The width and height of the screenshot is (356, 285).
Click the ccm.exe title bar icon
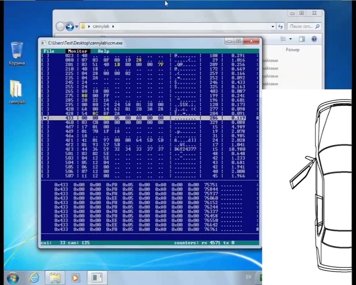[43, 43]
